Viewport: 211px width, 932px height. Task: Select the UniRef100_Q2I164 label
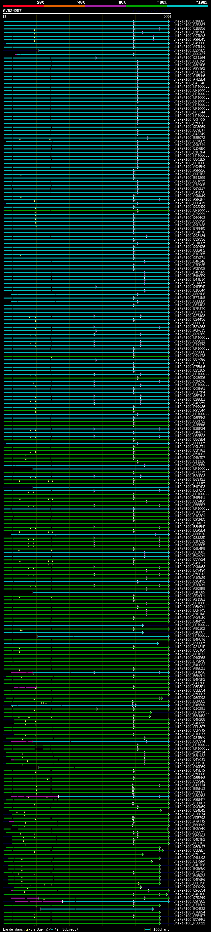pyautogui.click(x=189, y=58)
